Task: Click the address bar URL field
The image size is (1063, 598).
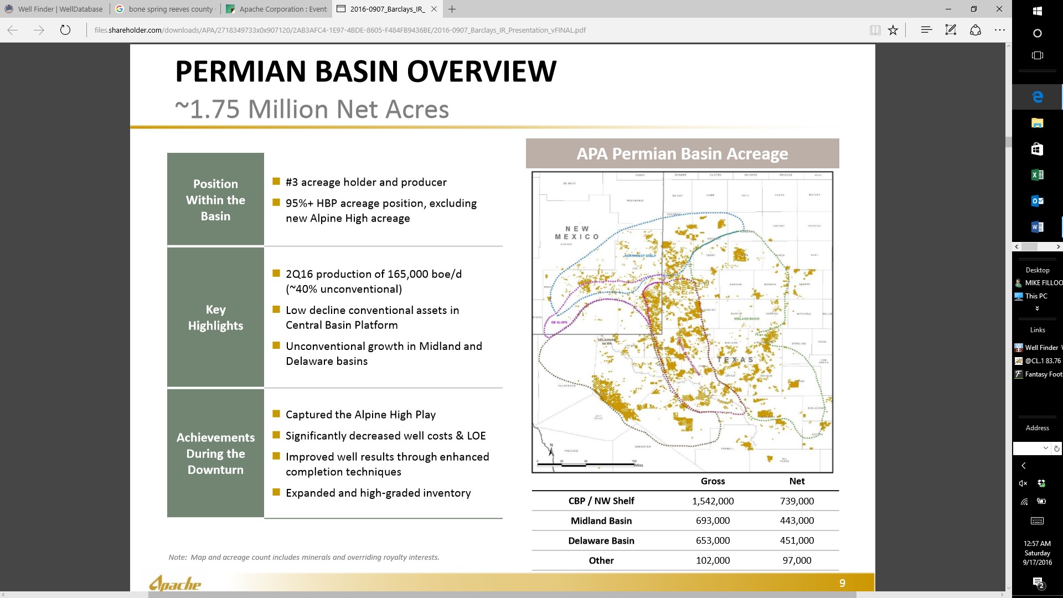Action: (476, 30)
